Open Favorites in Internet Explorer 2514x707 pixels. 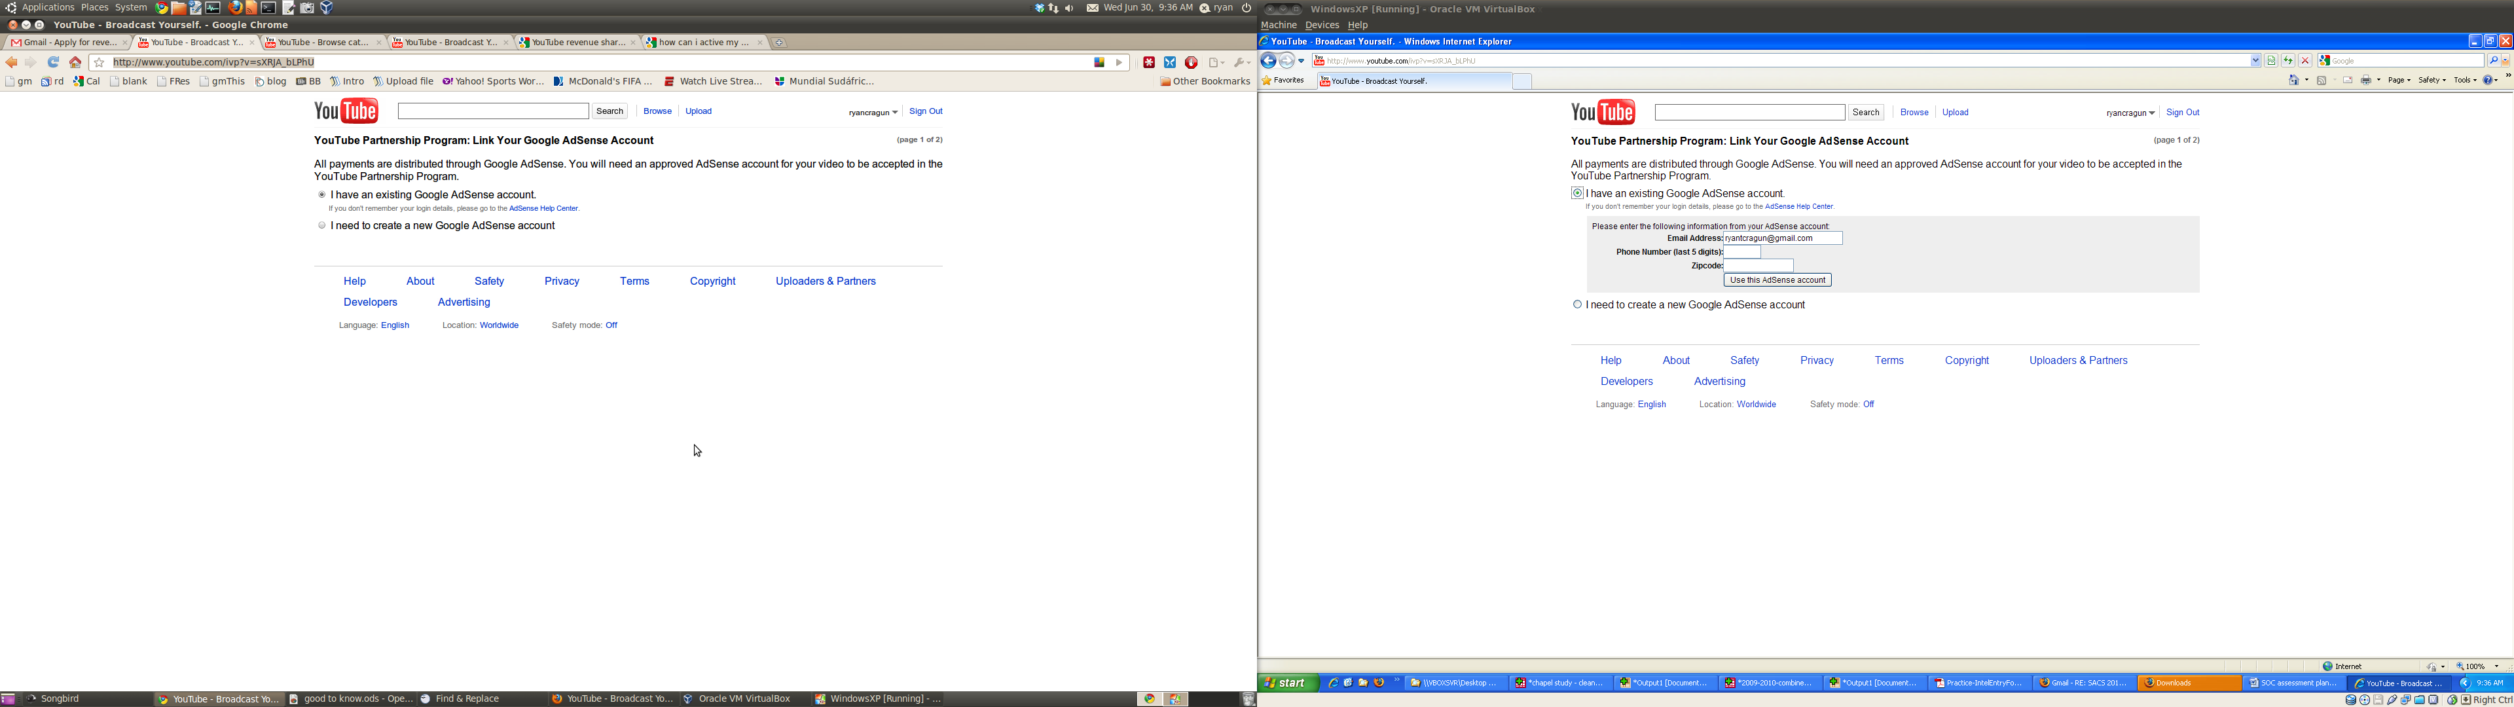click(1283, 81)
